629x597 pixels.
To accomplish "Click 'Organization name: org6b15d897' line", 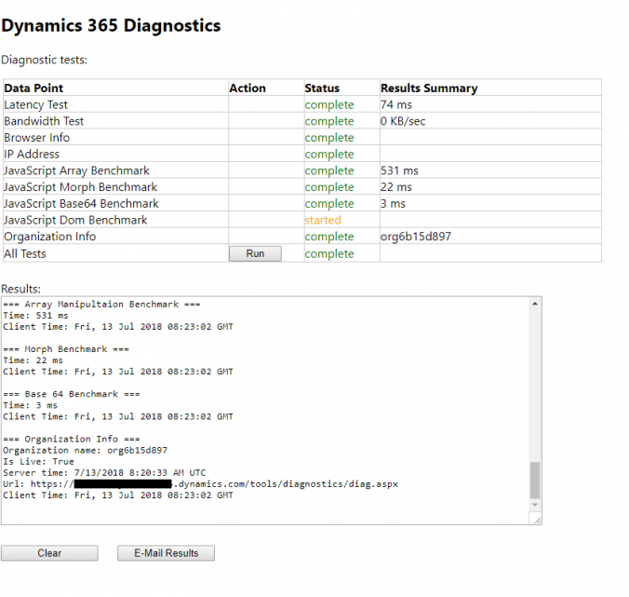I will 85,451.
